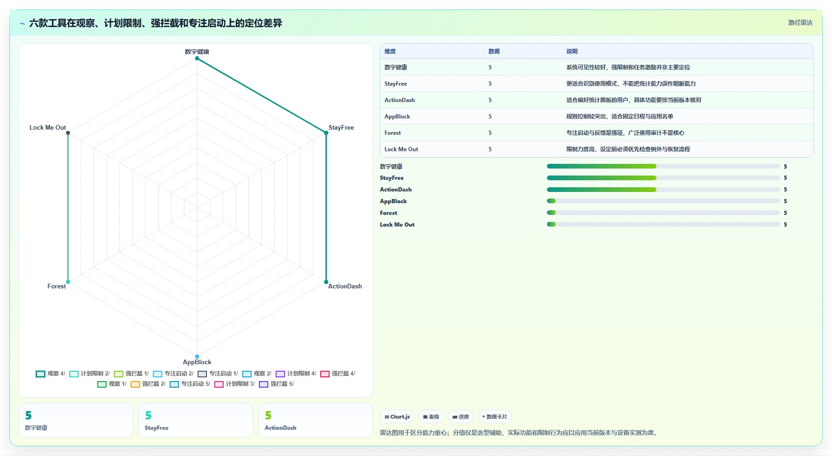Screen dimensions: 832x456
Task: Toggle the 强拦截 4/ legend dataset
Action: click(338, 374)
